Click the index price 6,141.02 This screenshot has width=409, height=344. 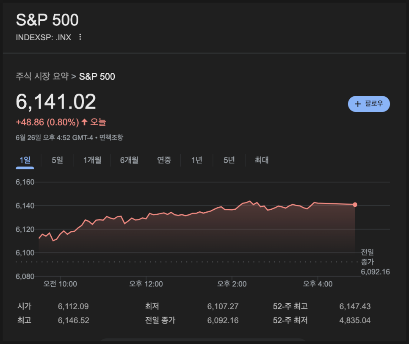56,102
